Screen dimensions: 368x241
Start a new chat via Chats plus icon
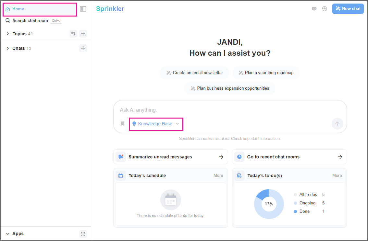tap(83, 48)
